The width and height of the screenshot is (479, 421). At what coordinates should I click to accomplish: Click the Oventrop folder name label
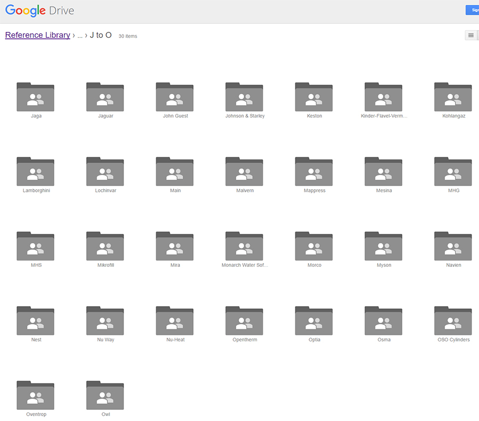[36, 414]
